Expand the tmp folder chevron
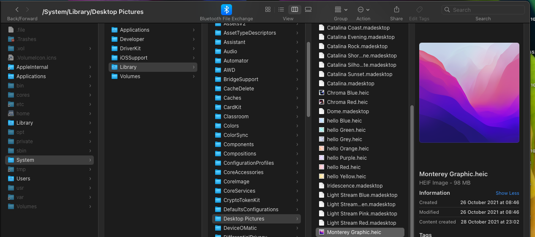 90,169
